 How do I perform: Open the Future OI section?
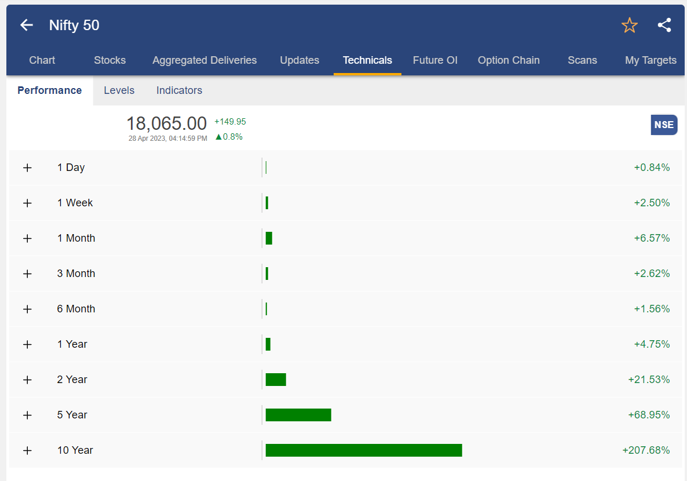435,60
